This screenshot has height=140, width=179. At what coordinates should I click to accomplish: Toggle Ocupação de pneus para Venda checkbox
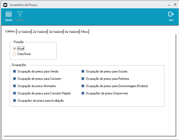pos(15,71)
